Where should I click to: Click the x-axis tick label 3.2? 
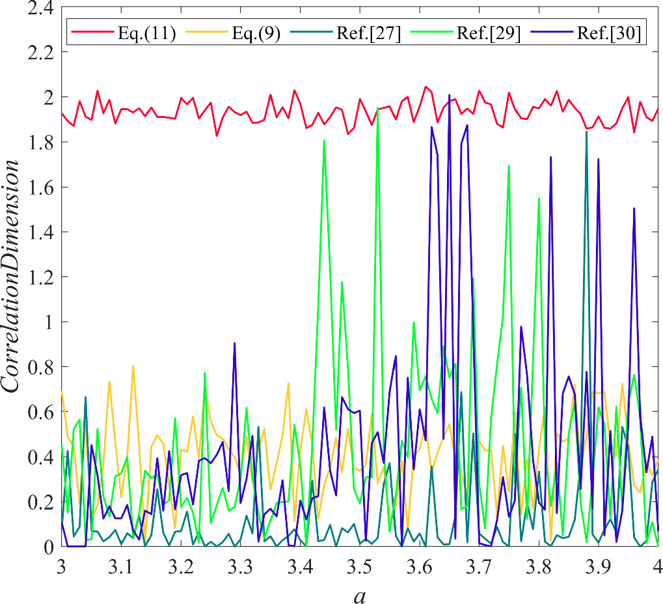click(180, 567)
